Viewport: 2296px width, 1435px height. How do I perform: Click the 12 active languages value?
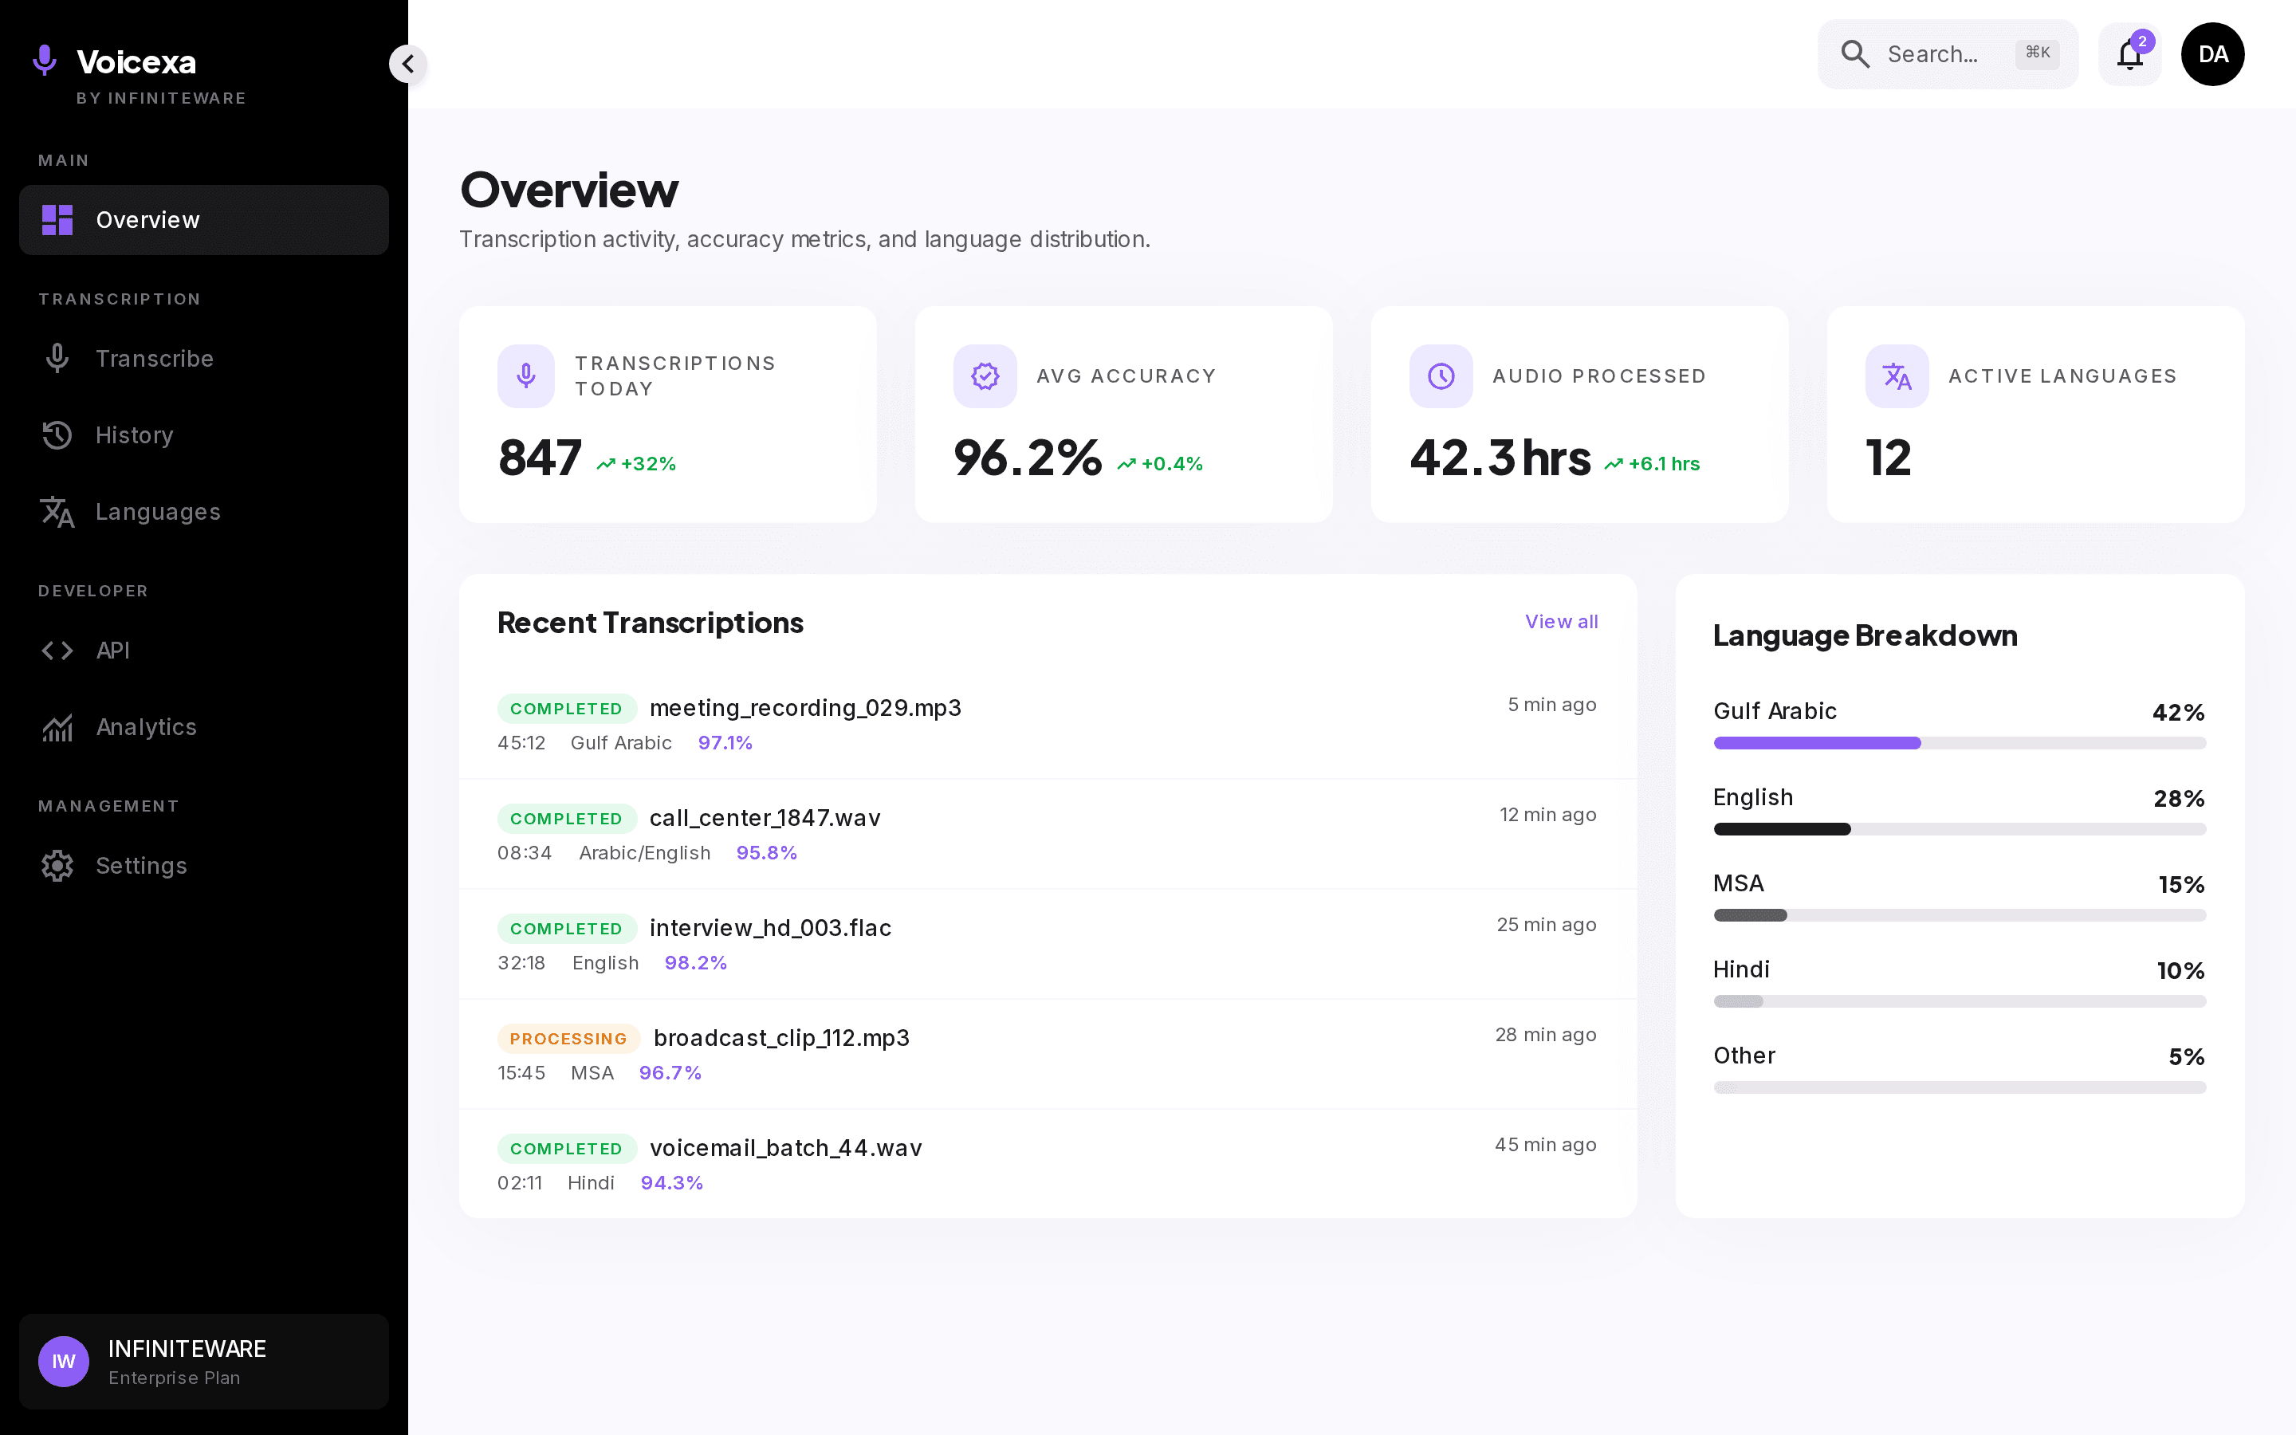(x=1888, y=458)
